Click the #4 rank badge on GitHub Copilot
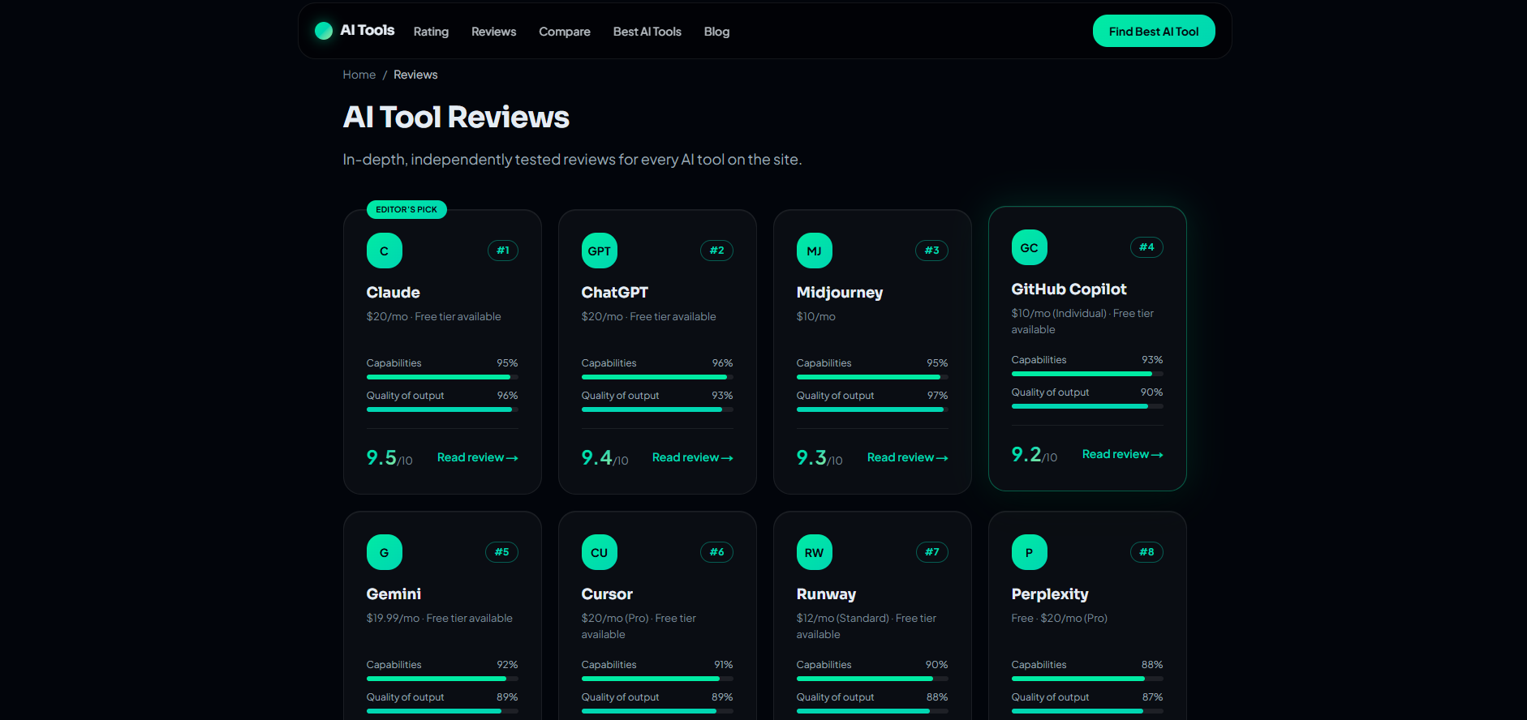Viewport: 1527px width, 720px height. [1146, 247]
